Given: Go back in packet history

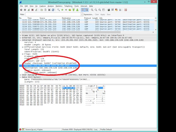Looking at the screenshot, I should coord(62,10).
